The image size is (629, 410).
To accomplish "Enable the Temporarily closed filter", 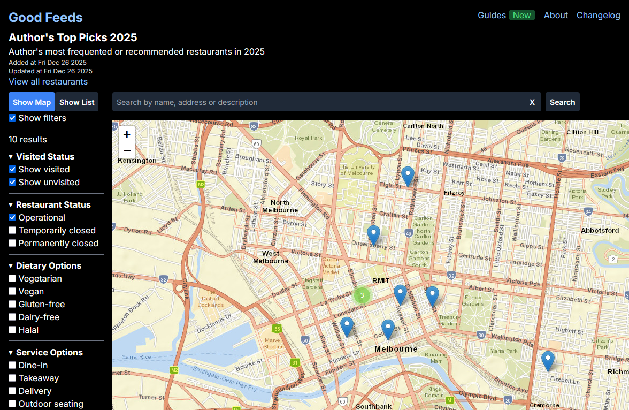I will [12, 230].
